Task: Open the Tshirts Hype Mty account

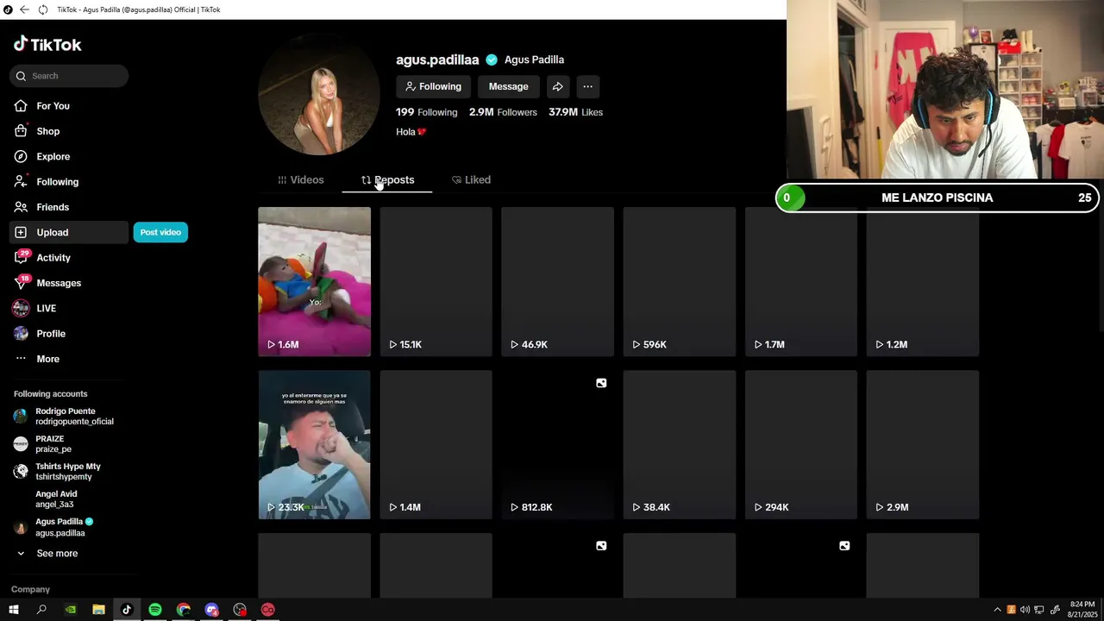Action: [69, 472]
